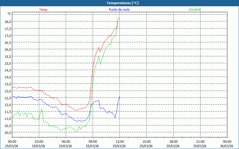This screenshot has height=149, width=239.
Task: Click the 13,0 y-axis tick label
Action: (x=7, y=91)
